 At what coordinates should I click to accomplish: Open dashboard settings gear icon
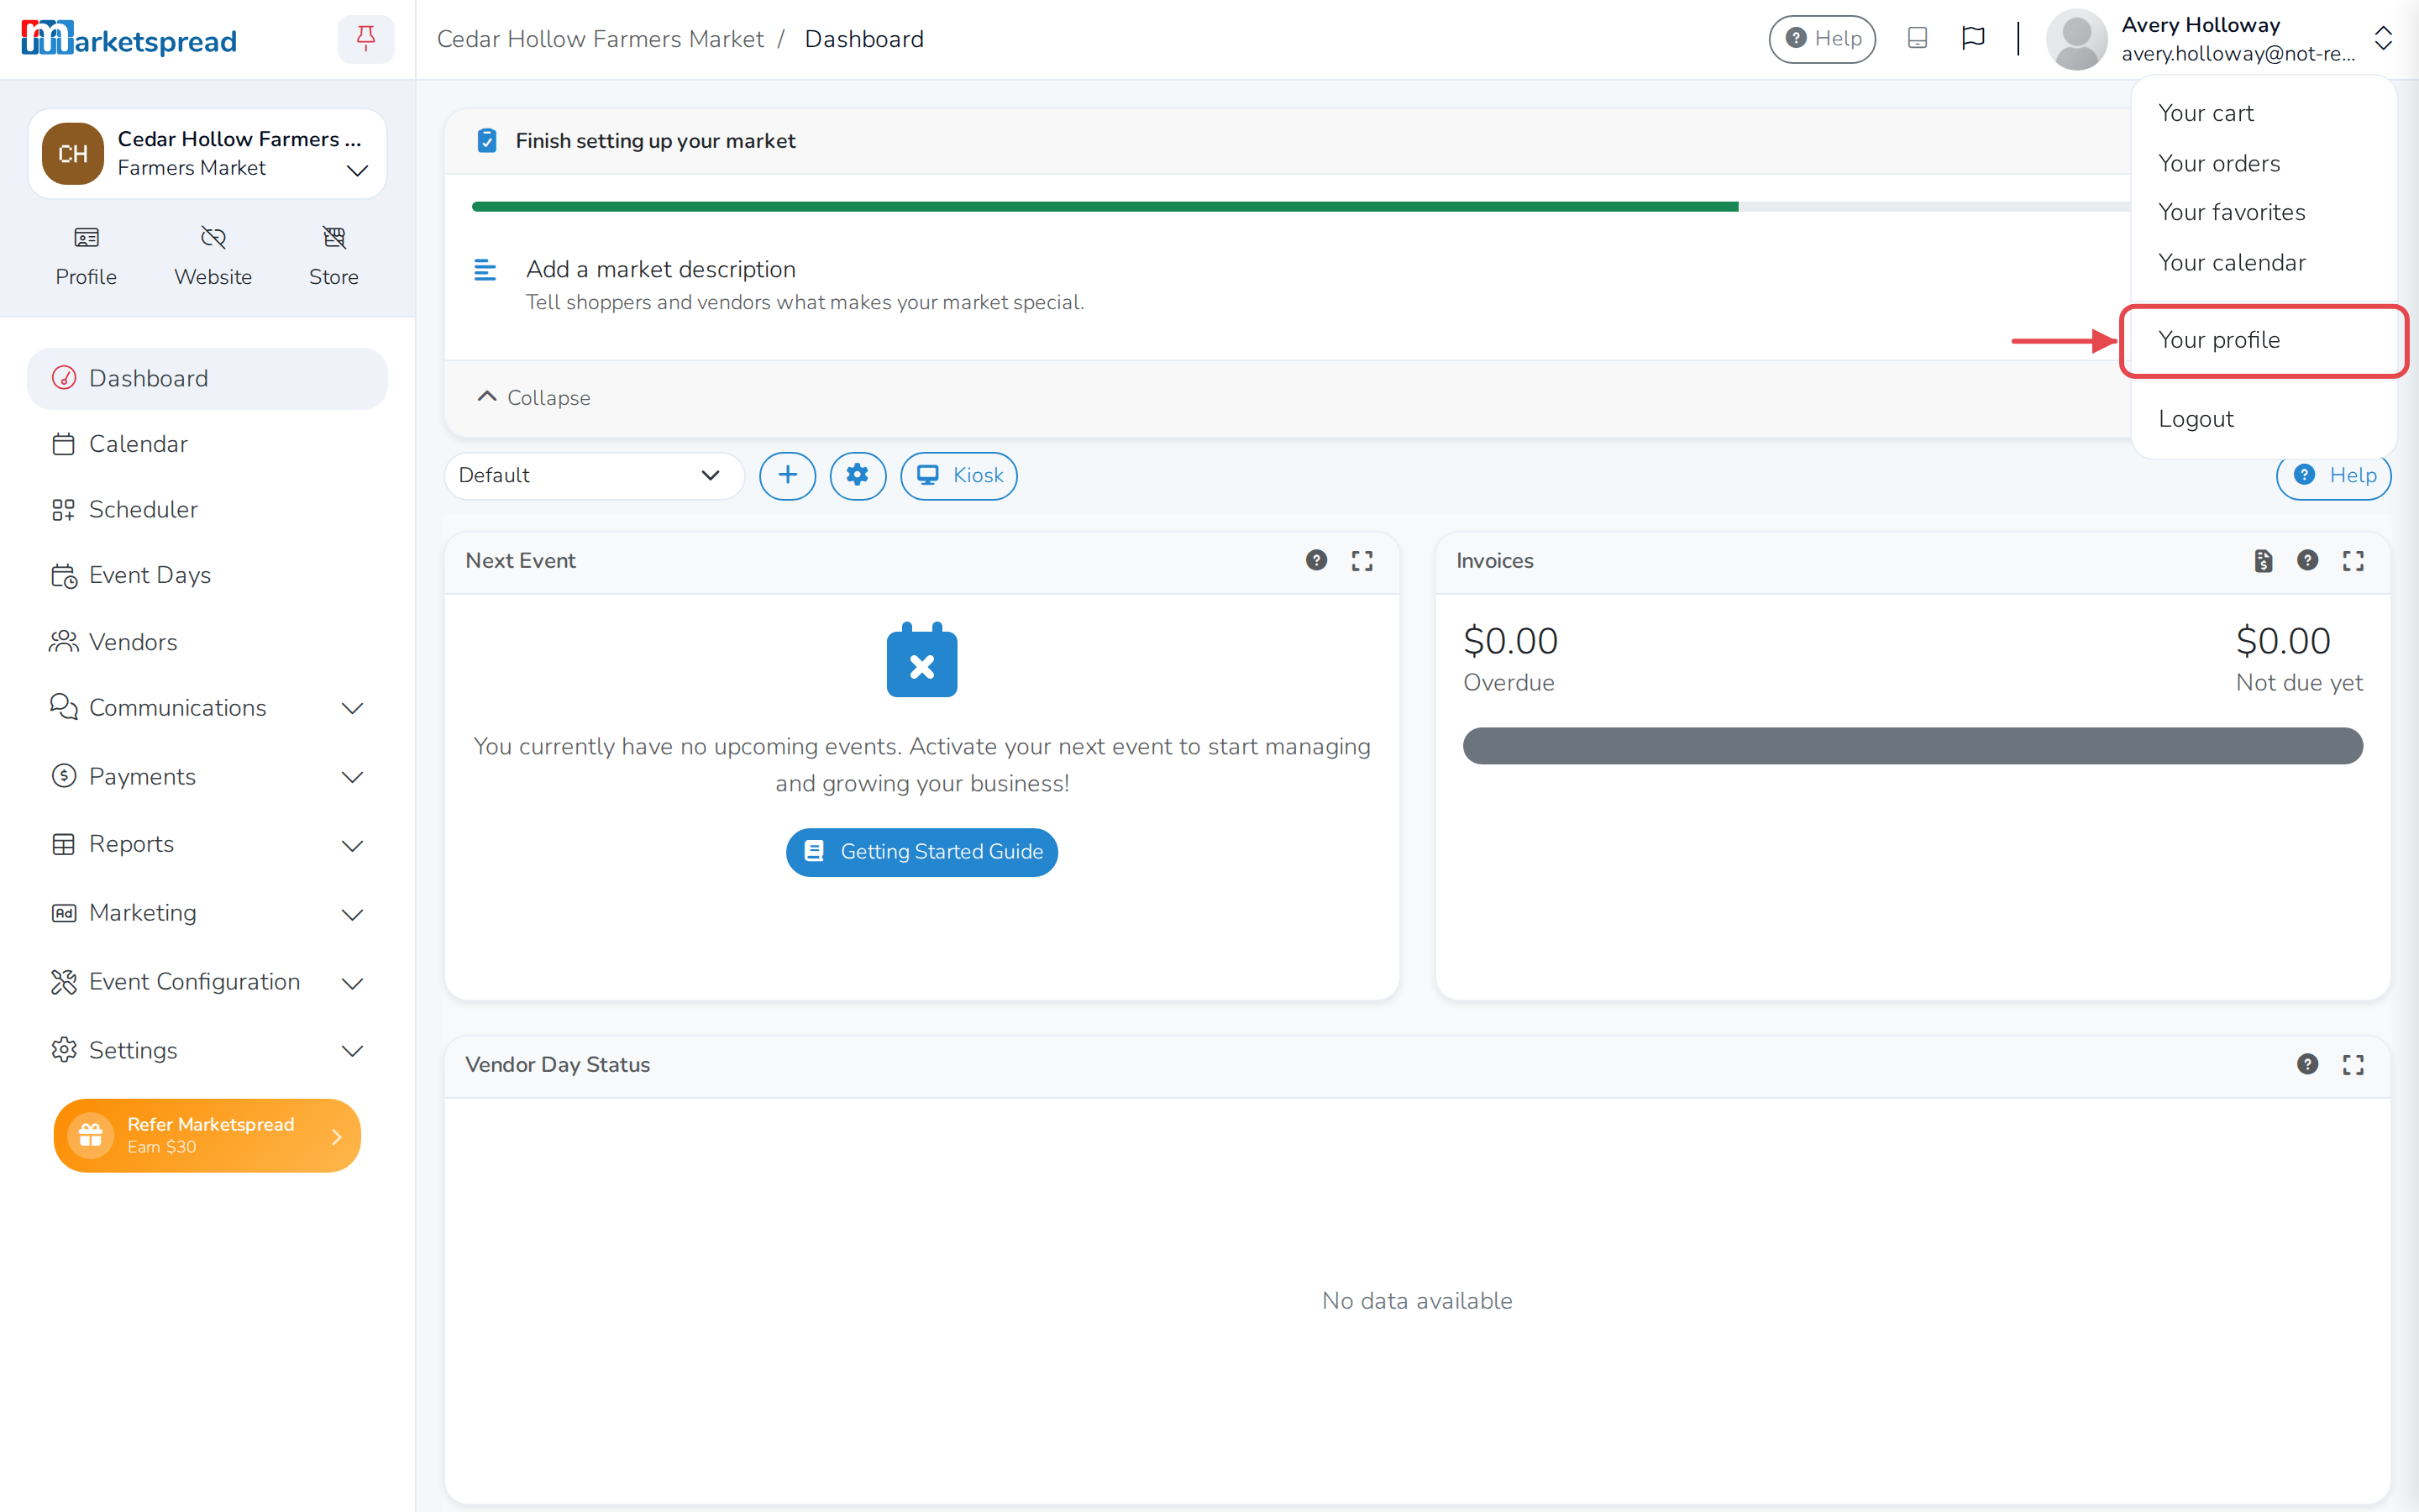[858, 475]
